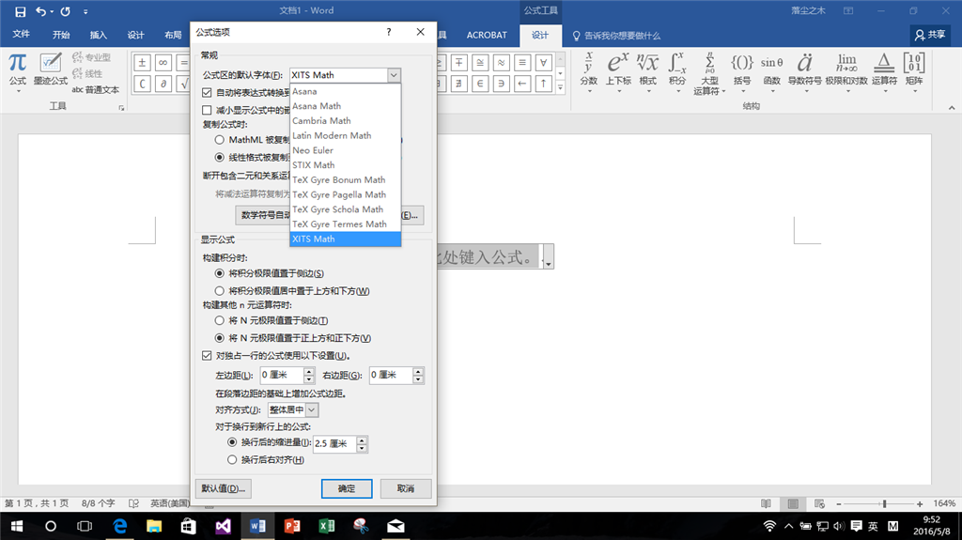Choose Latin Modern Math from the font list
This screenshot has height=540, width=962.
[345, 135]
